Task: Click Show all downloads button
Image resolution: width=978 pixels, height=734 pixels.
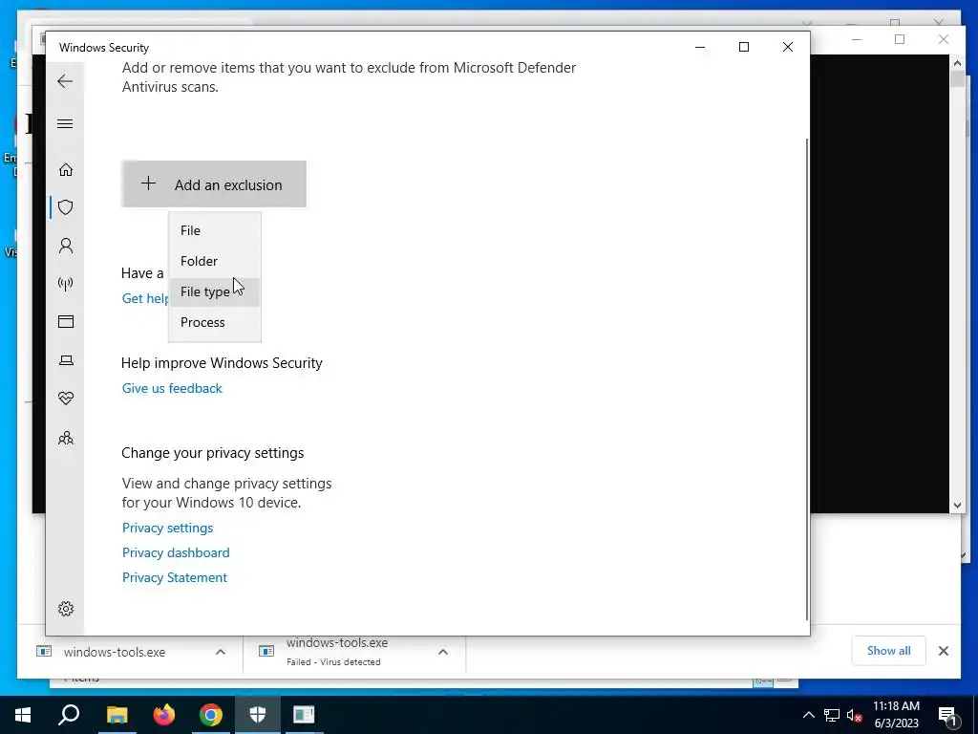Action: [888, 650]
